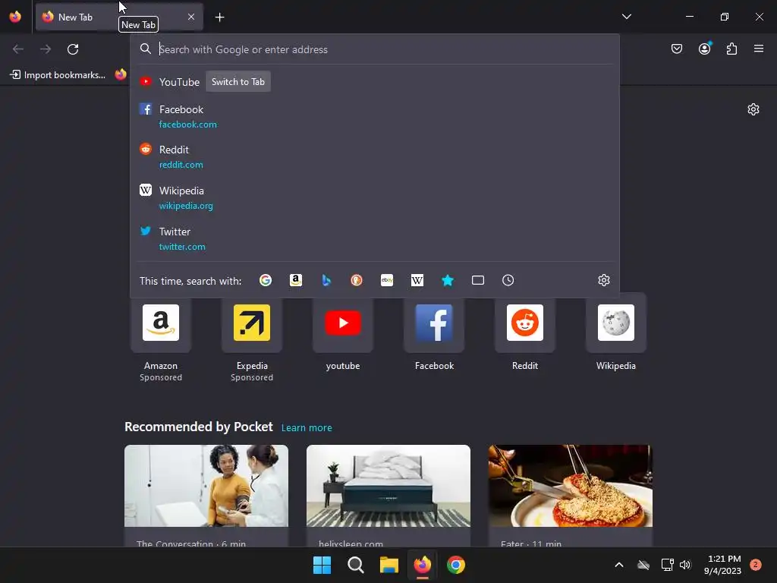
Task: Open wikipedia.org suggestion link
Action: [186, 206]
